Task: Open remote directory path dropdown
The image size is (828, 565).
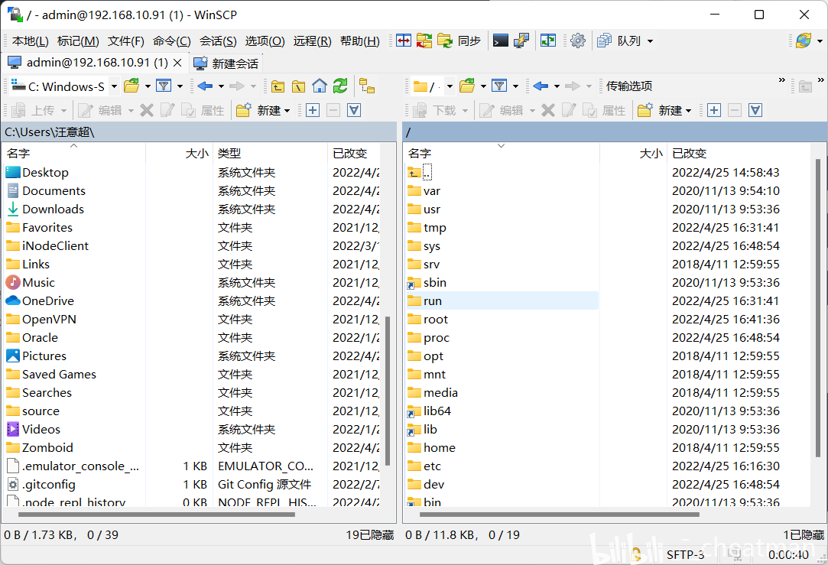Action: 450,86
